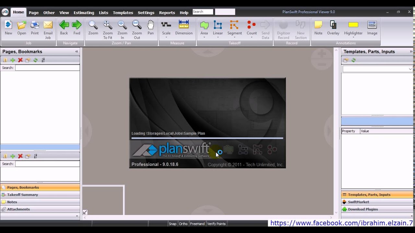The width and height of the screenshot is (415, 233).
Task: Open the Estimating ribbon tab
Action: coord(84,13)
